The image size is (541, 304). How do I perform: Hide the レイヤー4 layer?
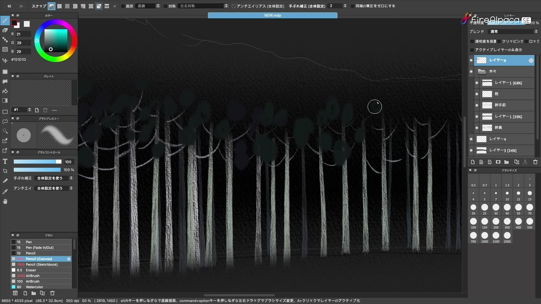pos(471,139)
